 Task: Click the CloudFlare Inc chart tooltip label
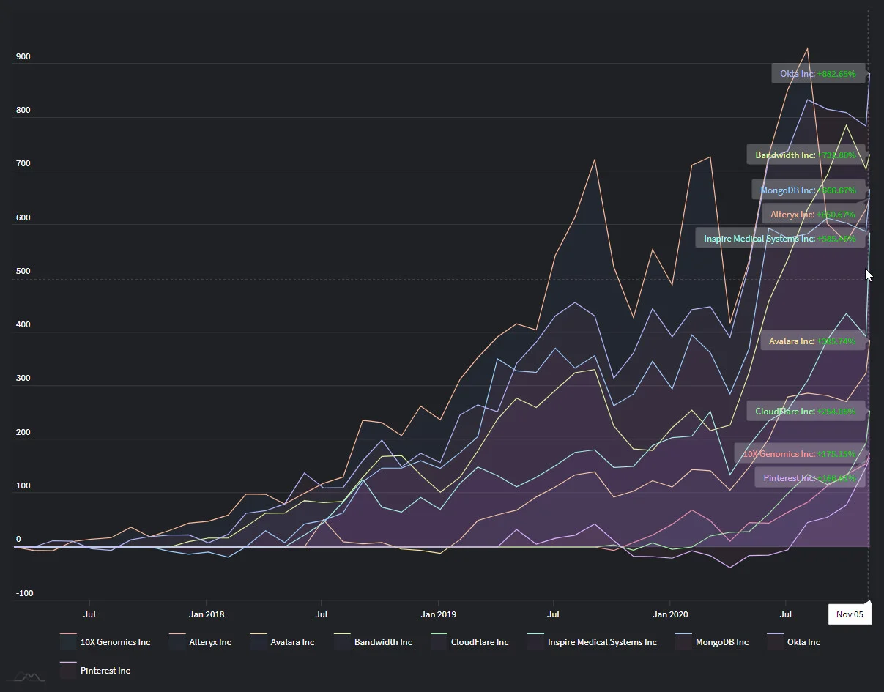point(806,412)
